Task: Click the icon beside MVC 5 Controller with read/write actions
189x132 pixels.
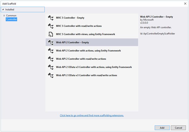Action: click(x=51, y=26)
